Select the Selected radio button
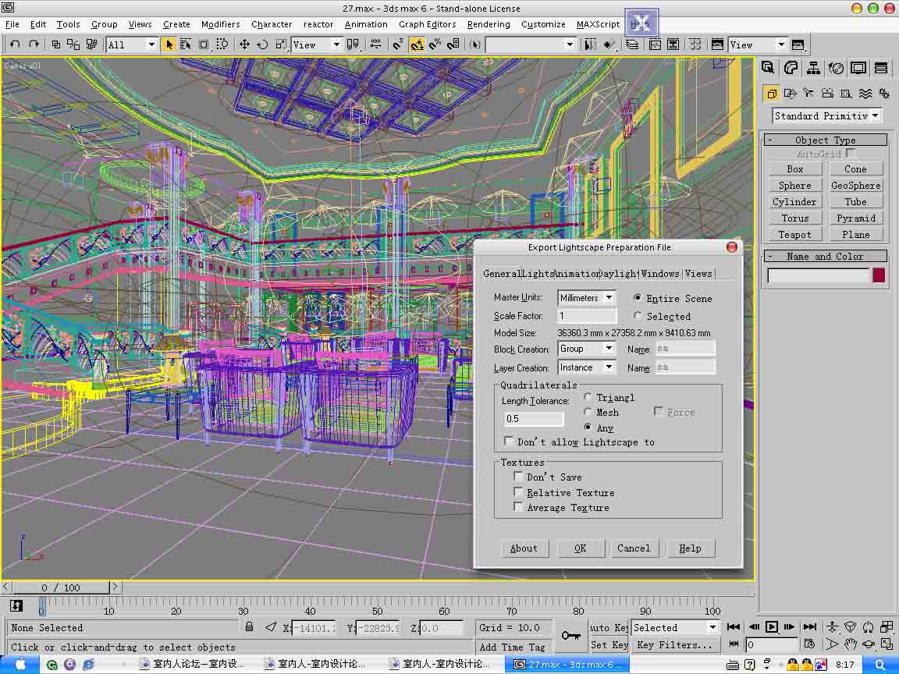The height and width of the screenshot is (674, 899). (638, 316)
